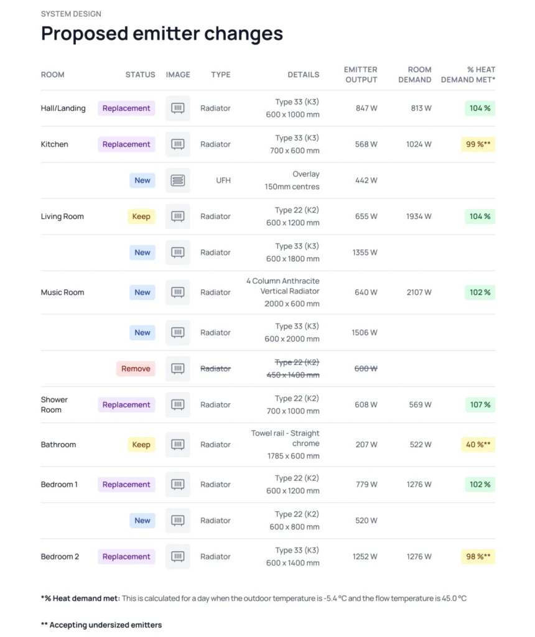The width and height of the screenshot is (535, 637).
Task: Click the Living Room Keep radiator icon
Action: (178, 216)
